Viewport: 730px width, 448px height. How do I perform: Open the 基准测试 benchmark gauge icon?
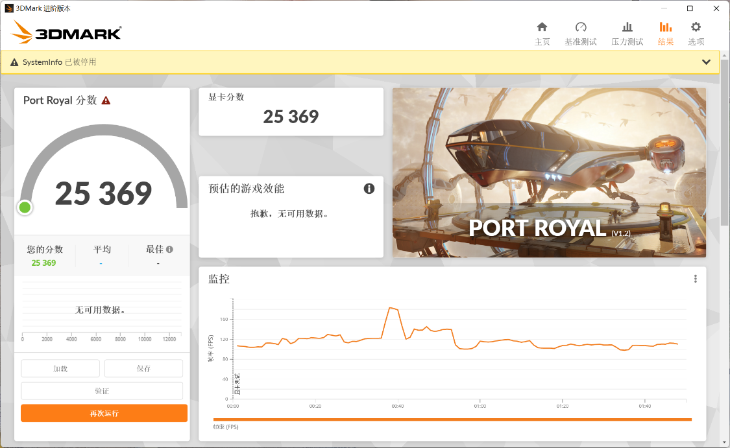pyautogui.click(x=581, y=27)
